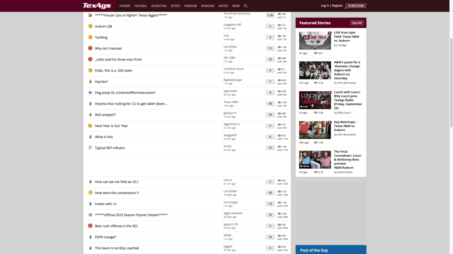This screenshot has width=453, height=254.
Task: Click reply count 56 on rooting for CU thread
Action: [270, 104]
